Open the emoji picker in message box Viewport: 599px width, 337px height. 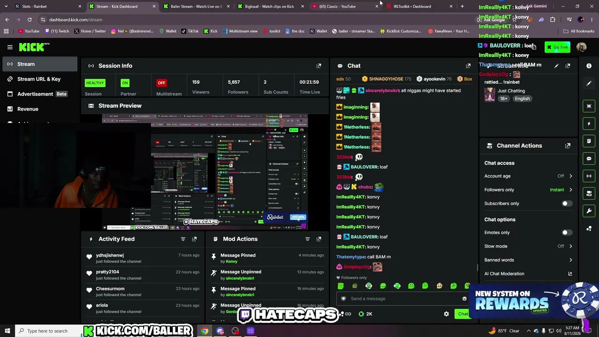tap(464, 299)
